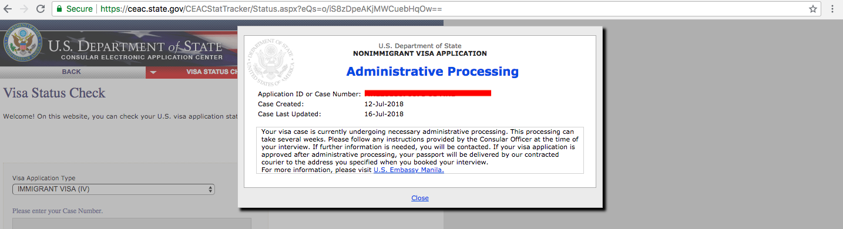Click the browser back arrow
The width and height of the screenshot is (843, 229).
(8, 9)
